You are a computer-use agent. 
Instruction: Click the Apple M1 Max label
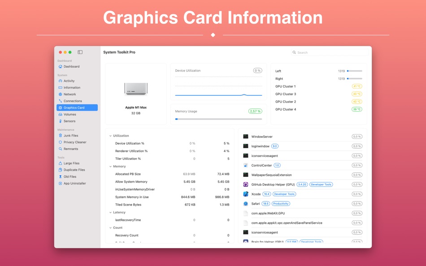pyautogui.click(x=136, y=107)
